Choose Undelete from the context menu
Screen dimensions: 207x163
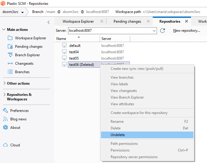[x=147, y=135]
